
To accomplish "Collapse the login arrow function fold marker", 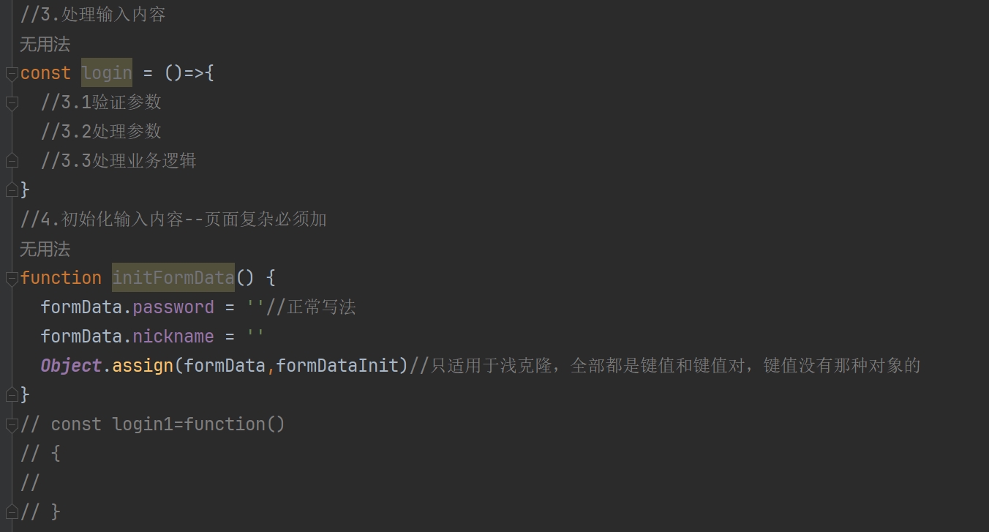I will coord(12,73).
